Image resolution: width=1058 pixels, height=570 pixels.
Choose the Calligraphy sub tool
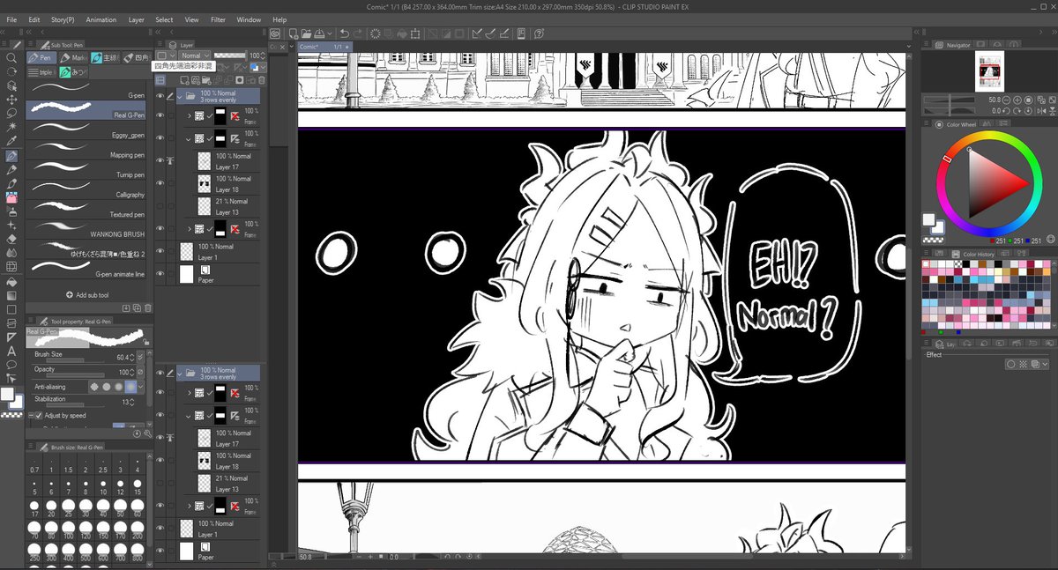coord(86,188)
